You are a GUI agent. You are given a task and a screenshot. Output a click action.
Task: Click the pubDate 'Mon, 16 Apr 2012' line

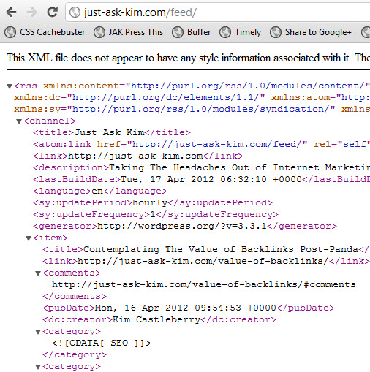click(189, 308)
